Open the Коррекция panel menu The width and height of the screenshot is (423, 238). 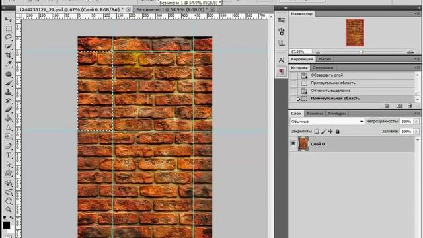417,59
